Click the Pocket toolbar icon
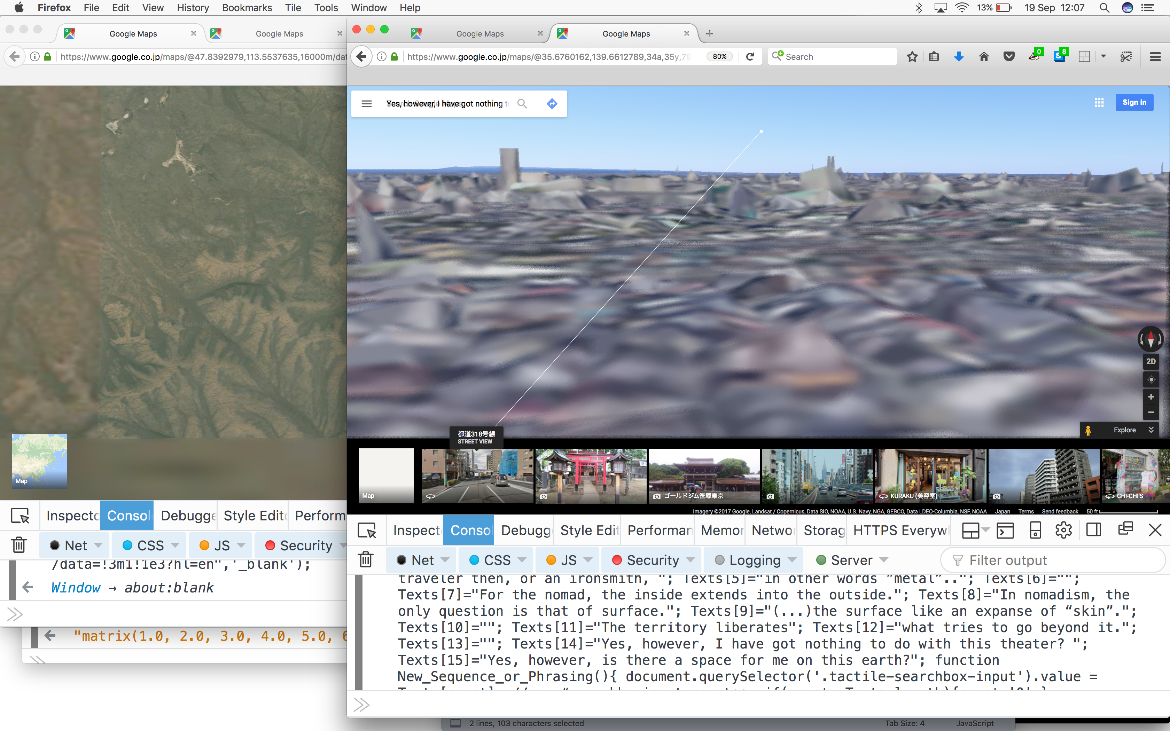 click(x=1009, y=56)
